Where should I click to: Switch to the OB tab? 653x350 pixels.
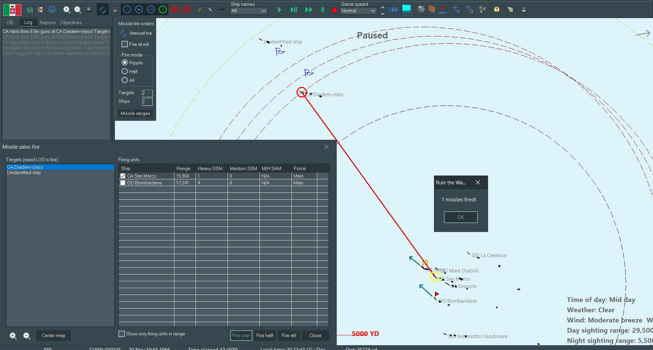pos(10,22)
